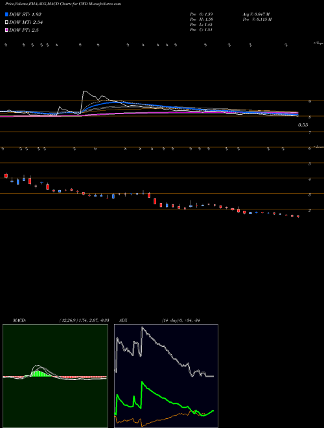Click the 0.55 value on the price chart
Image resolution: width=324 pixels, height=428 pixels.
coord(303,125)
